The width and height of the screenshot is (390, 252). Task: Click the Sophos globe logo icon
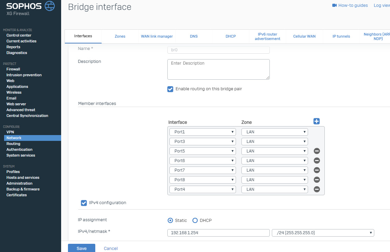50,6
